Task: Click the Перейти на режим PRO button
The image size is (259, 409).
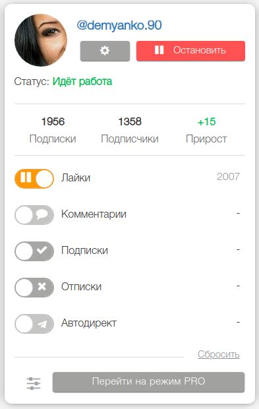Action: [x=148, y=382]
